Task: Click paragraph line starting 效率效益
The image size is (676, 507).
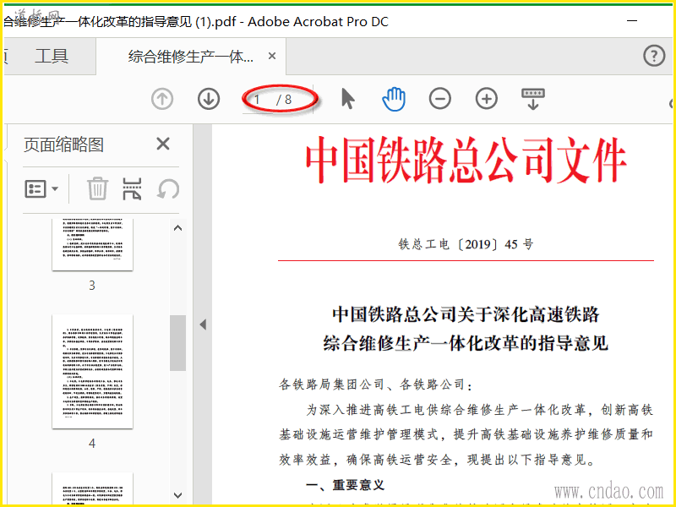Action: click(437, 460)
